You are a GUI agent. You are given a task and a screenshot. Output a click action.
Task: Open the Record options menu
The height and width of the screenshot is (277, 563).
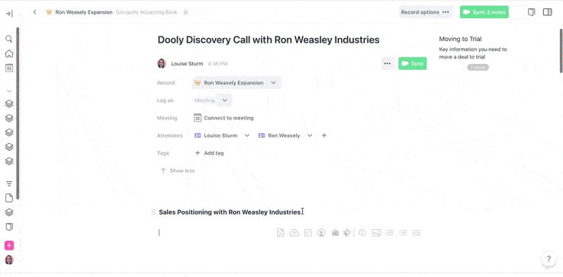pyautogui.click(x=426, y=12)
